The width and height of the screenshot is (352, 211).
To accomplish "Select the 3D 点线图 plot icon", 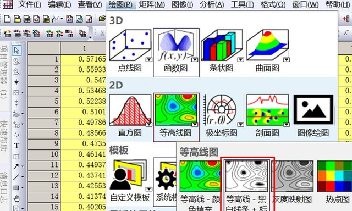I will click(130, 46).
